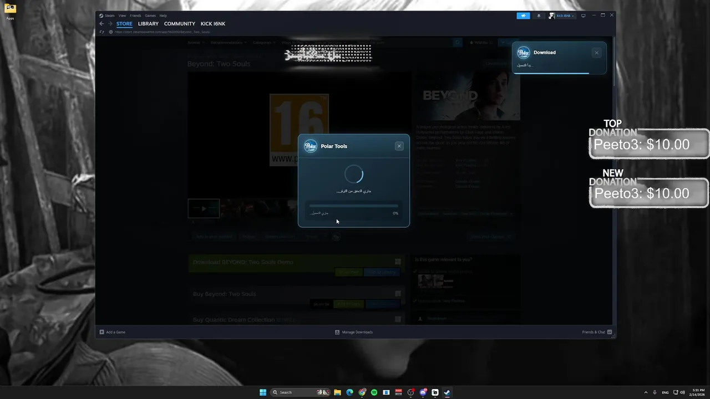
Task: Switch to the COMMUNITY tab
Action: [x=180, y=24]
